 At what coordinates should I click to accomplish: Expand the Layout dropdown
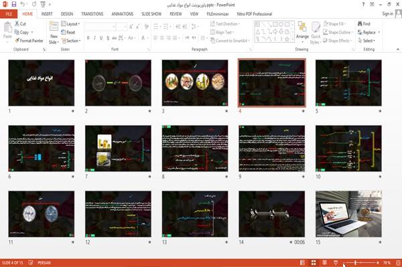(x=70, y=24)
